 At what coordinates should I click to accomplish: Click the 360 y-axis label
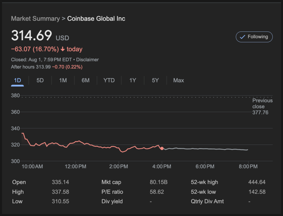click(x=15, y=112)
